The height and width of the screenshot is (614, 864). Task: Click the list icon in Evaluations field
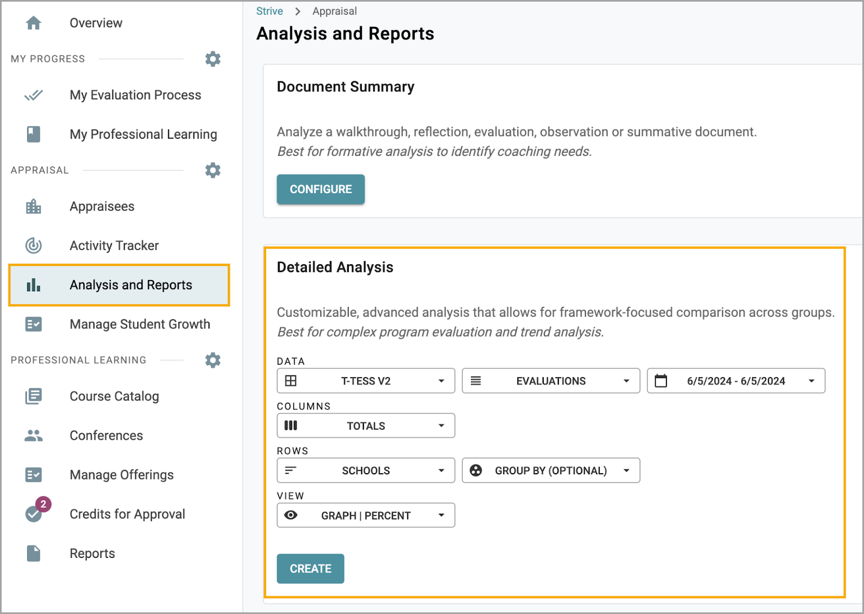tap(476, 381)
